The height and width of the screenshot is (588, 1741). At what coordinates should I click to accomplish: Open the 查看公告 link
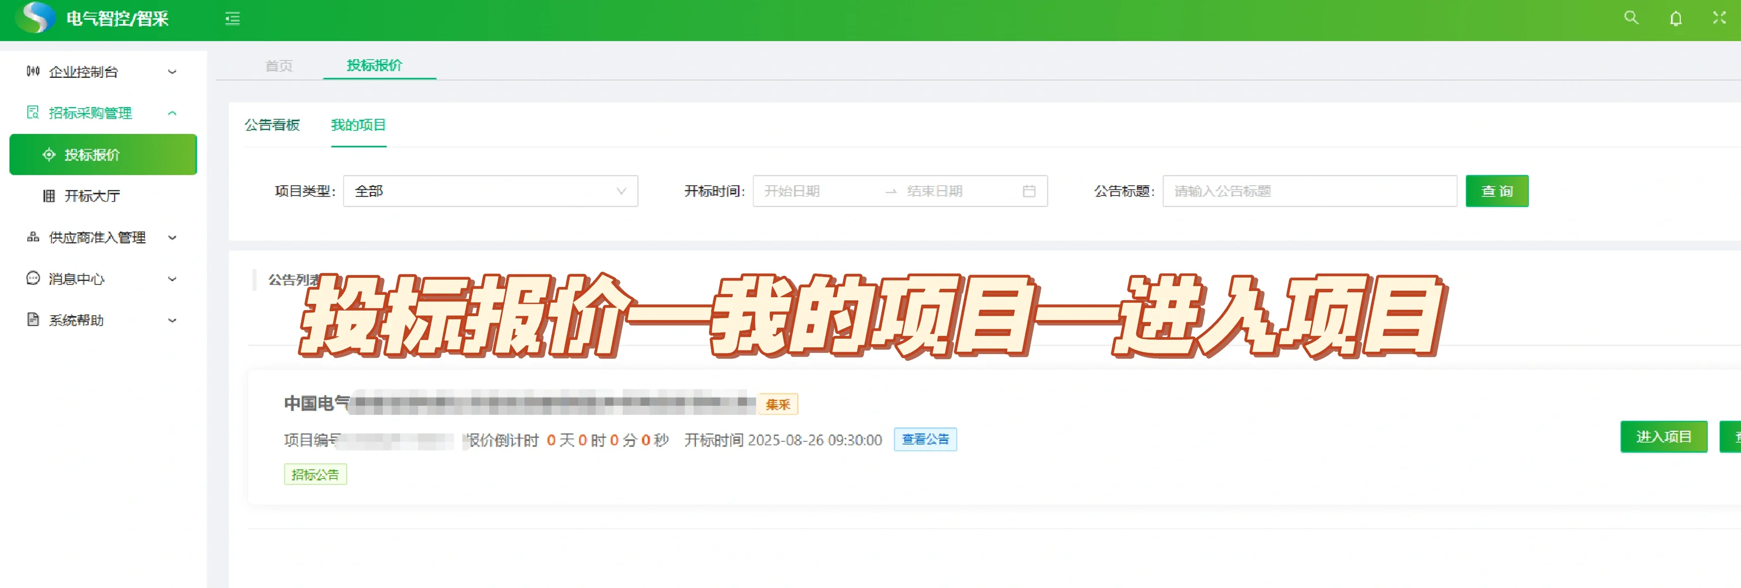[925, 439]
